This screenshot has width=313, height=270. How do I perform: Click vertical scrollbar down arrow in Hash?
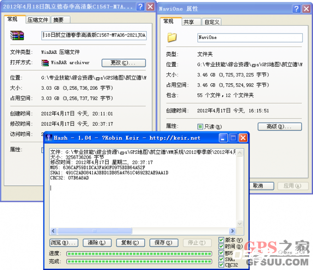point(240,224)
